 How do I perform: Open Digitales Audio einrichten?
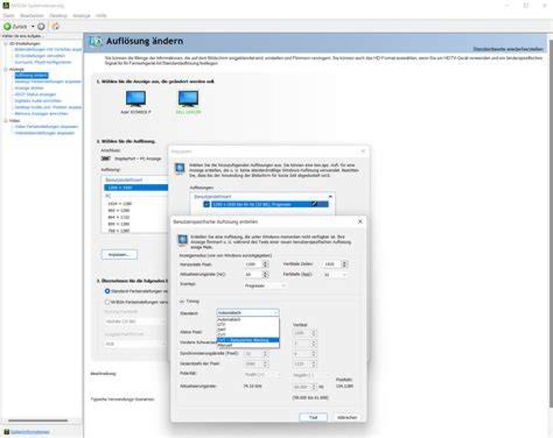point(38,100)
